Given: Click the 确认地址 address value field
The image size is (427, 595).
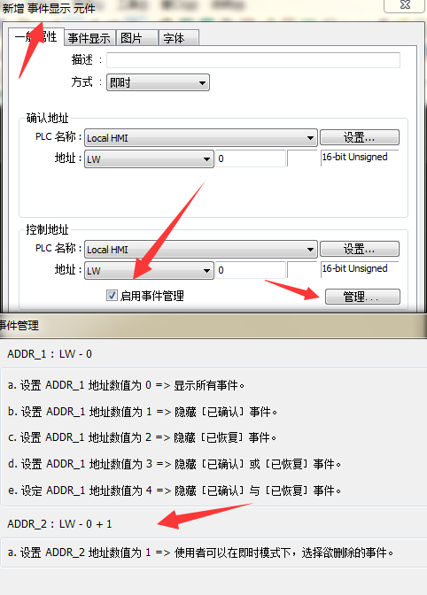Looking at the screenshot, I should pos(251,158).
